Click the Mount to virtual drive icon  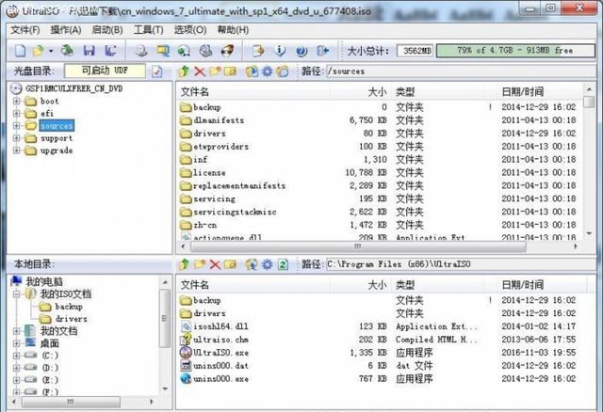(184, 50)
